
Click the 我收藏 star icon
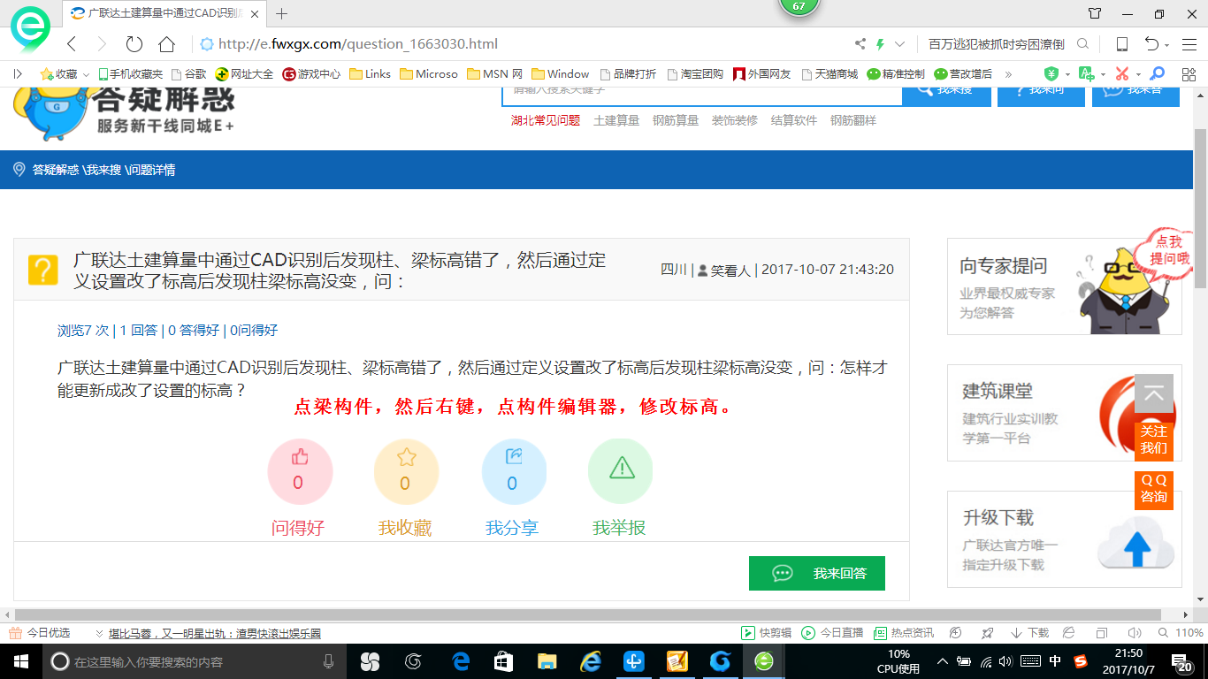point(407,471)
